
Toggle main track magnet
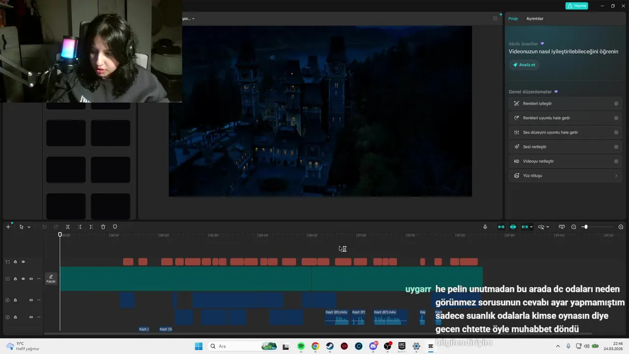(x=501, y=227)
